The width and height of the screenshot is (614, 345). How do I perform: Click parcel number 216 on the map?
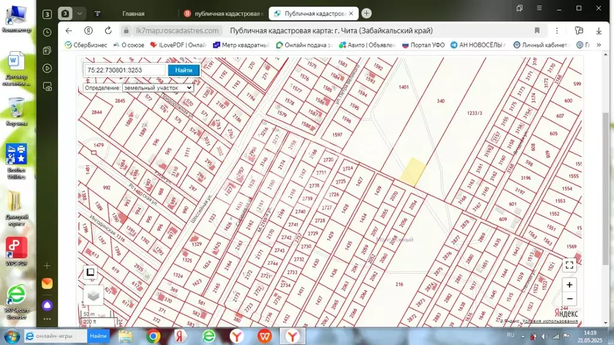[x=399, y=285]
